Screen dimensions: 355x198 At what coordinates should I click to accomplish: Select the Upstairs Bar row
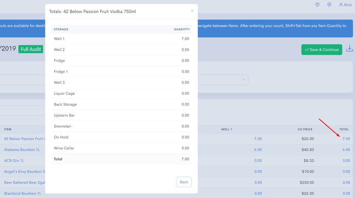coord(121,115)
